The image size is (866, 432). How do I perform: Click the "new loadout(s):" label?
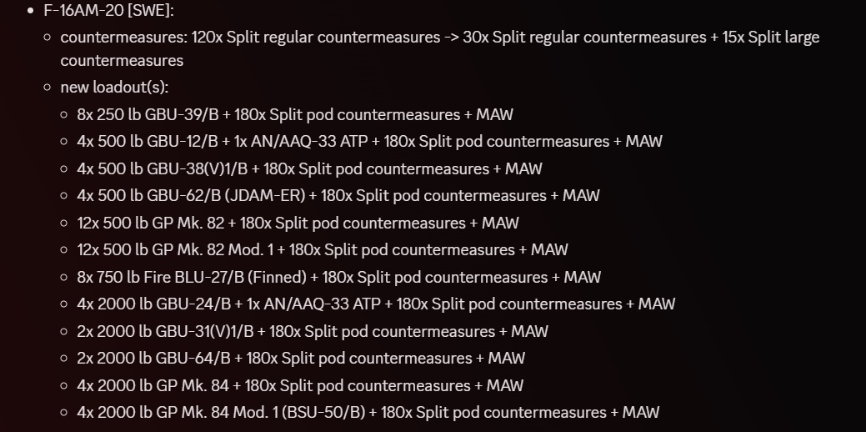[x=114, y=87]
